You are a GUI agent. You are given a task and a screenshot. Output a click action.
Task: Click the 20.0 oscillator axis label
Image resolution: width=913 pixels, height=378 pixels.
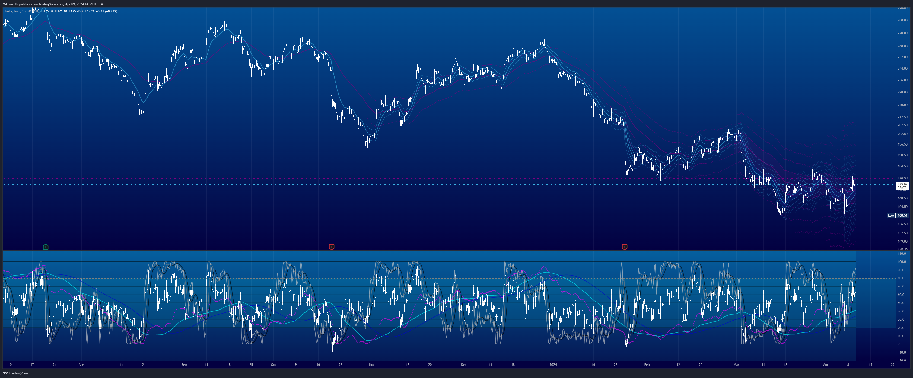pos(901,328)
